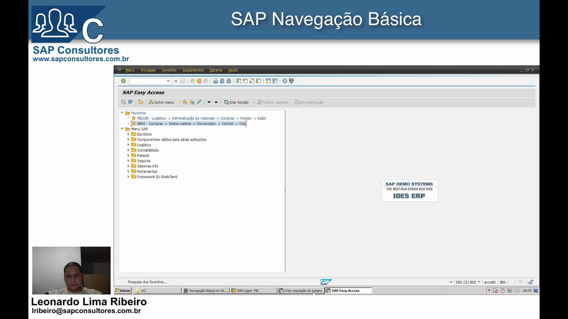Open the Favoritos menu
This screenshot has width=568, height=319.
pyautogui.click(x=169, y=70)
